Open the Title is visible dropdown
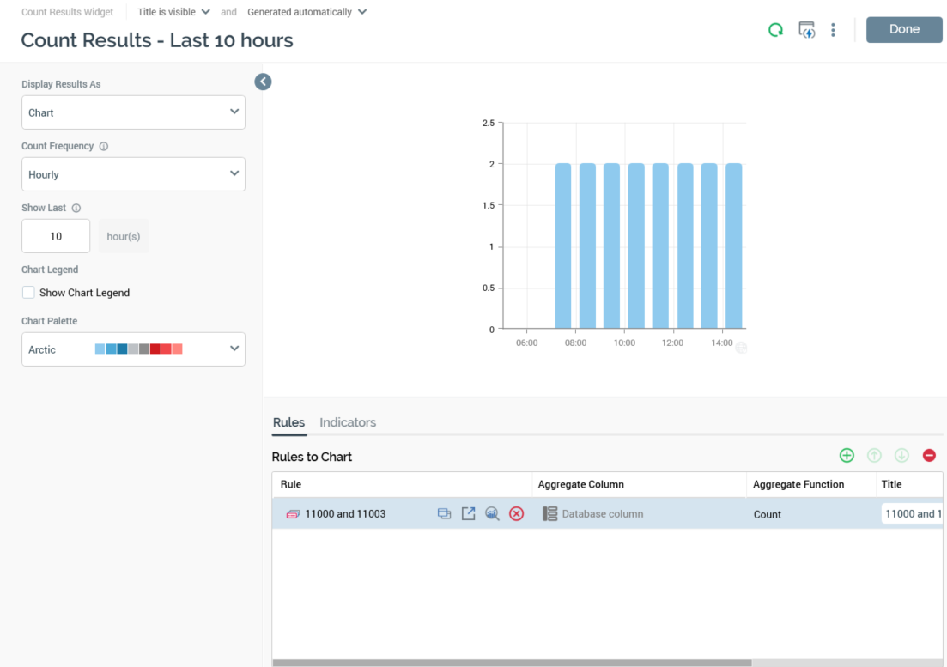The image size is (947, 667). coord(173,12)
